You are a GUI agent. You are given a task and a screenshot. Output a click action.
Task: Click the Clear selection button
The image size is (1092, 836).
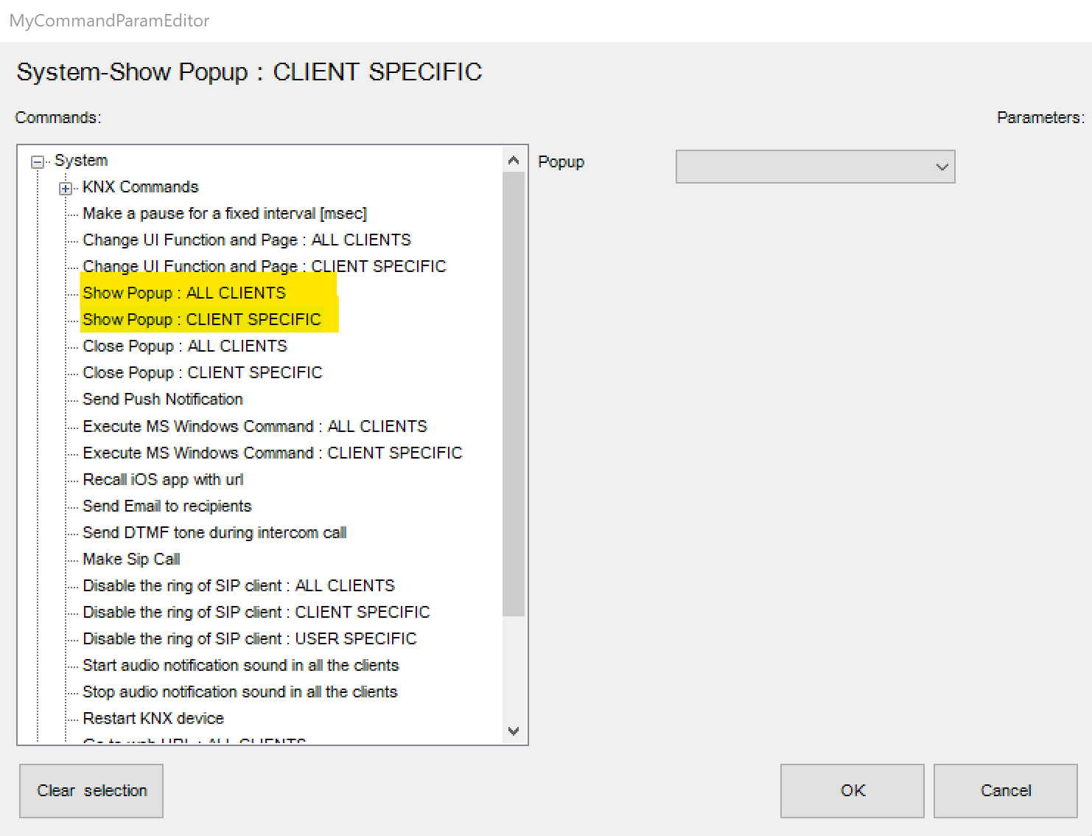[91, 791]
